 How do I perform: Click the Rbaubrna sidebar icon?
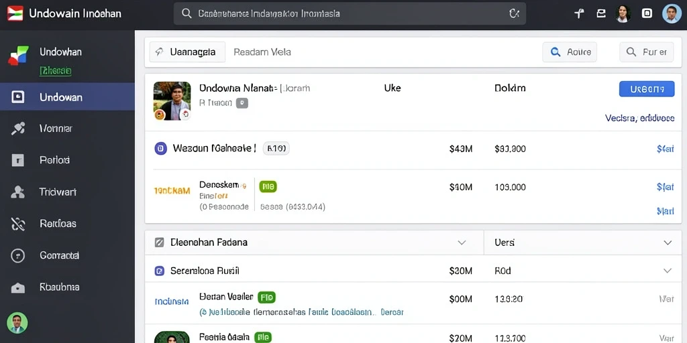[18, 287]
